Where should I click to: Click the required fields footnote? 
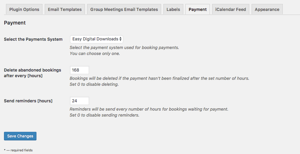pyautogui.click(x=18, y=150)
